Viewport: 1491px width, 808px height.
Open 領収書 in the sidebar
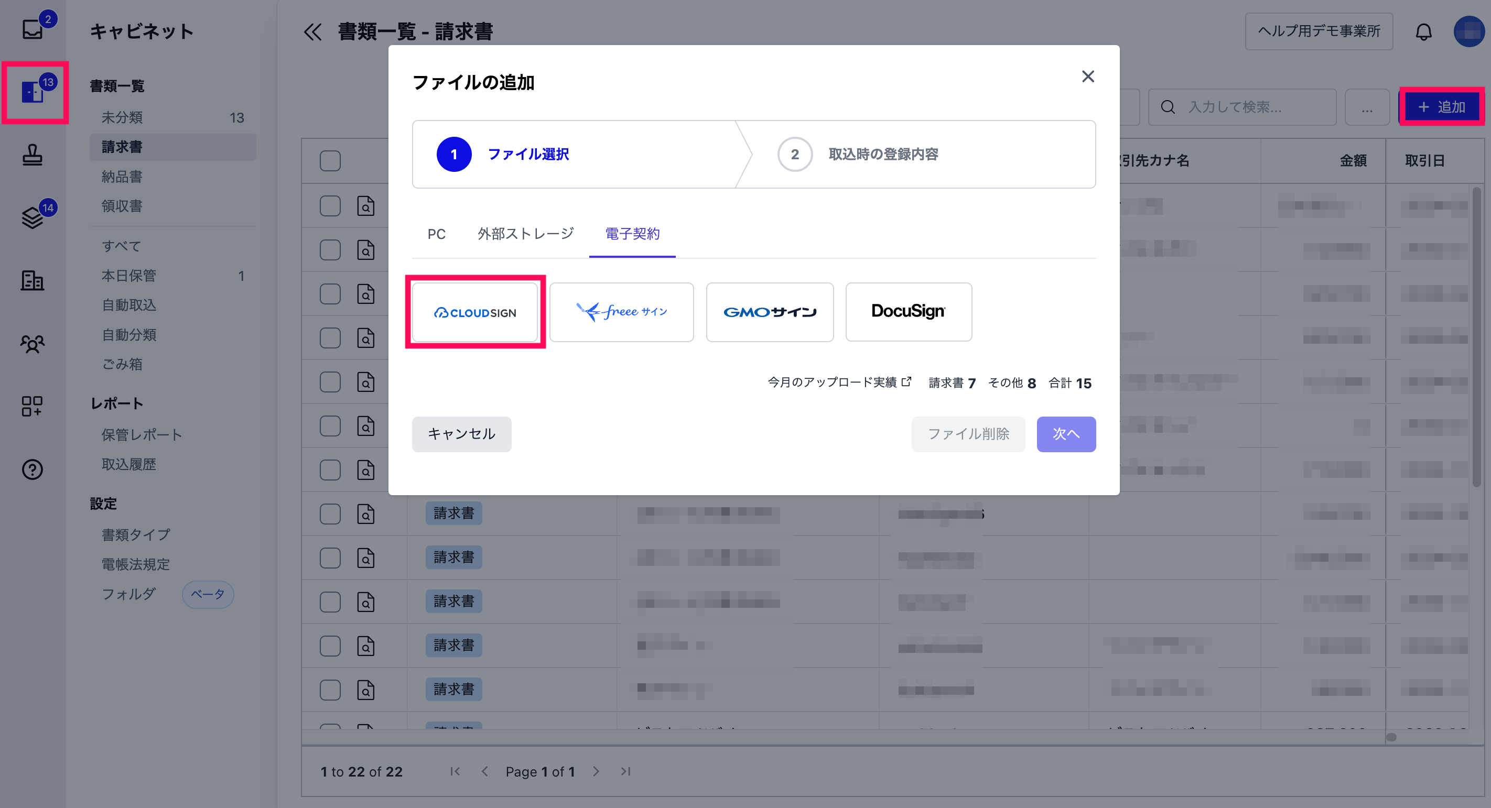point(172,206)
